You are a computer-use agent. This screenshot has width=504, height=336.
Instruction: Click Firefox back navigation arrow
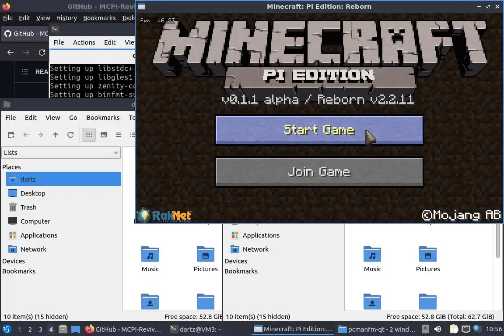[10, 52]
